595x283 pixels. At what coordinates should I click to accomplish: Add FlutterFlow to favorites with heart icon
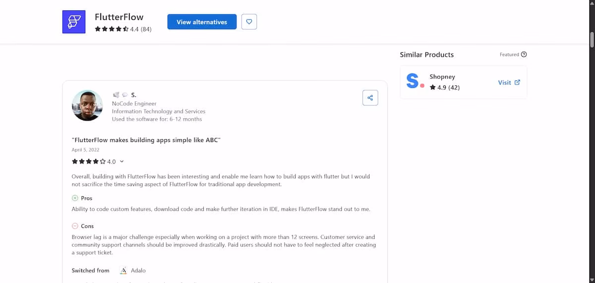(249, 22)
